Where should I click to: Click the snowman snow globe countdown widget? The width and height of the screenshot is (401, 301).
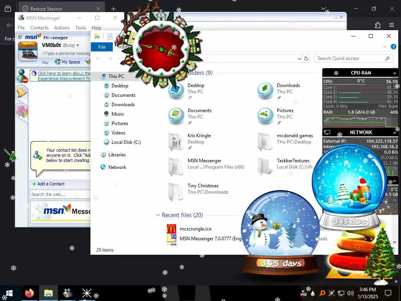[x=280, y=233]
